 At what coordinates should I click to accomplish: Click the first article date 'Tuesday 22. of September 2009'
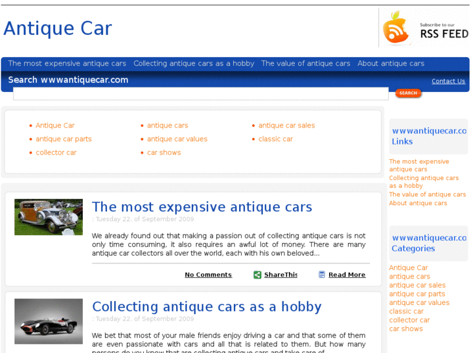[x=144, y=219]
